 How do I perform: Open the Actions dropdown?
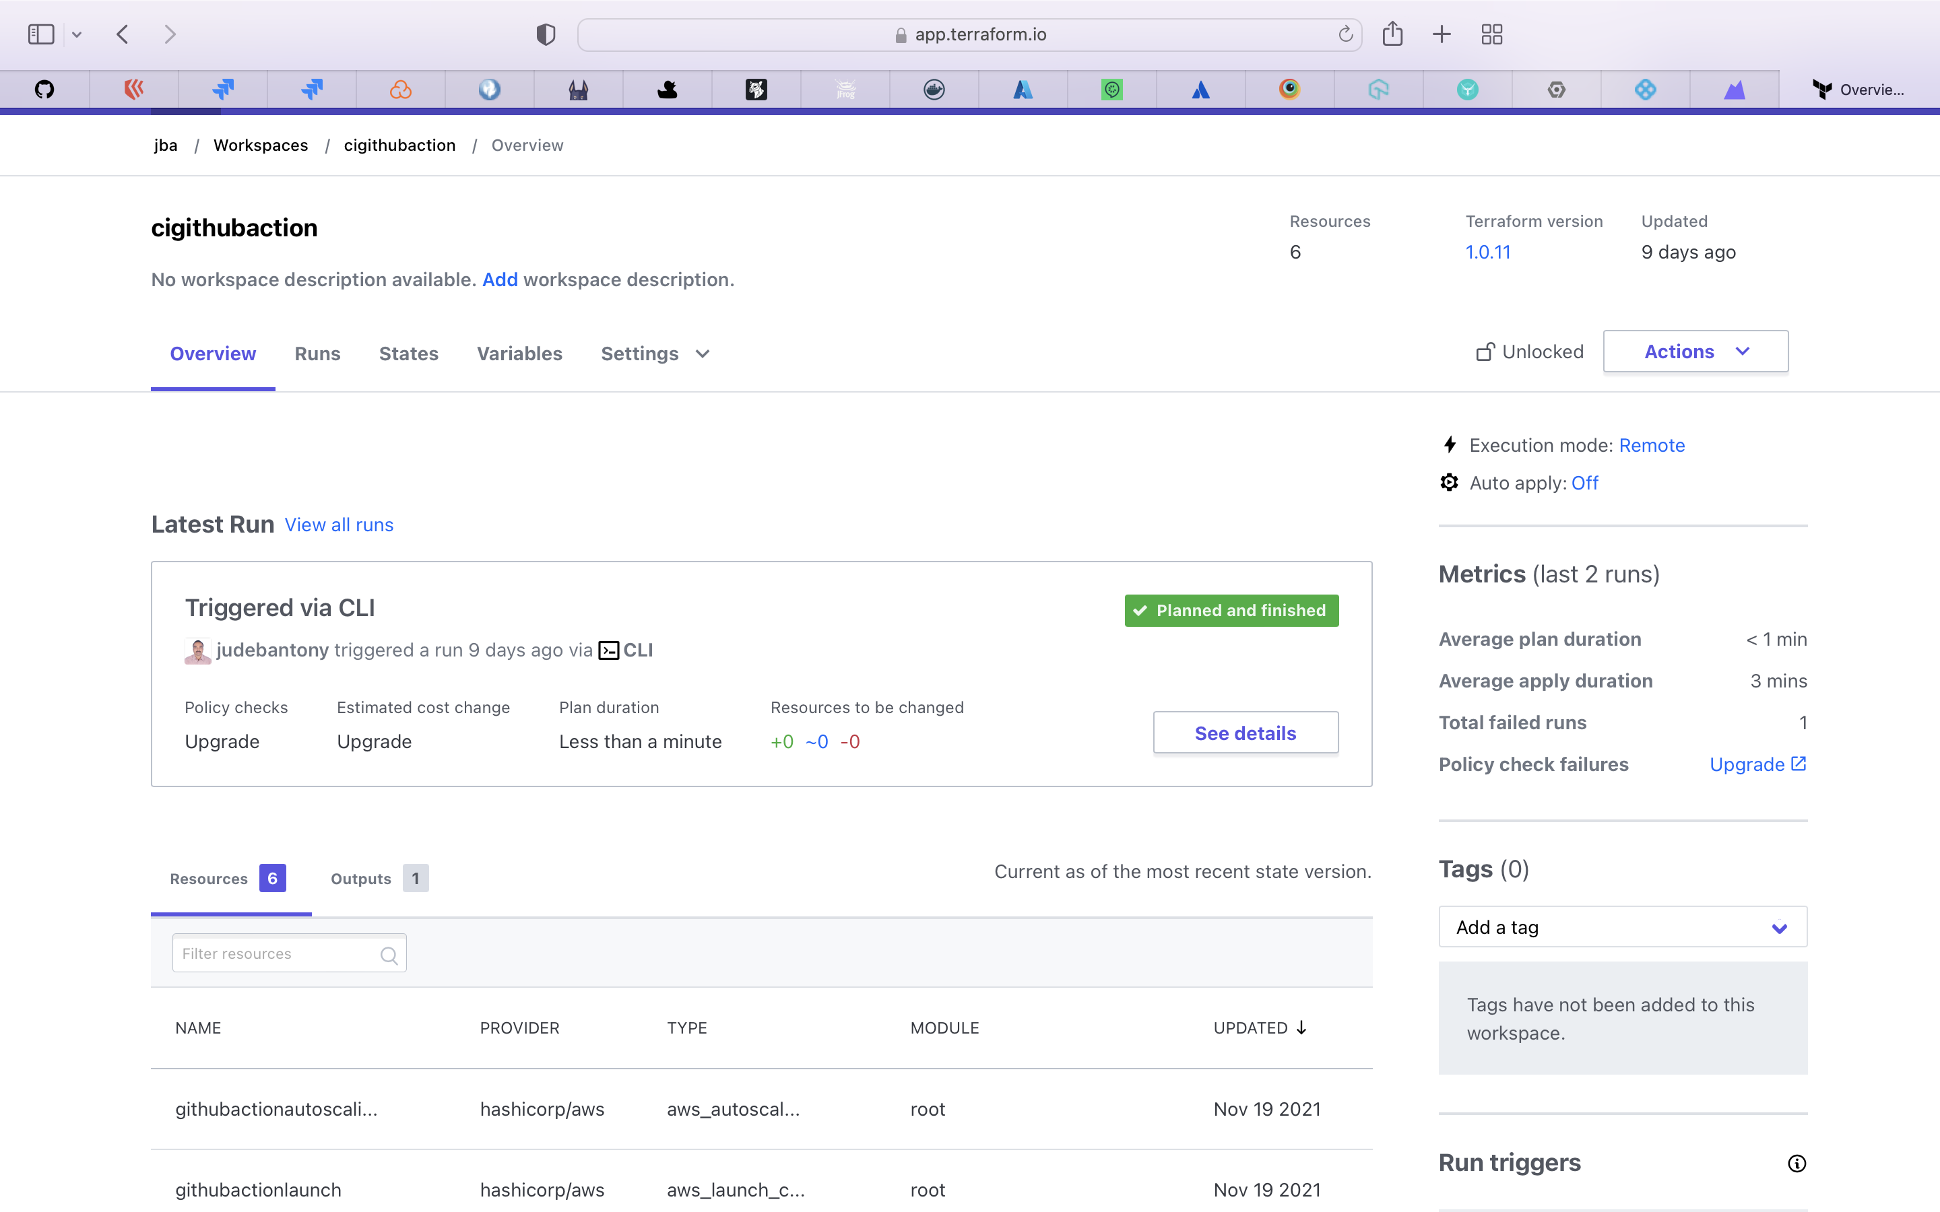1695,352
